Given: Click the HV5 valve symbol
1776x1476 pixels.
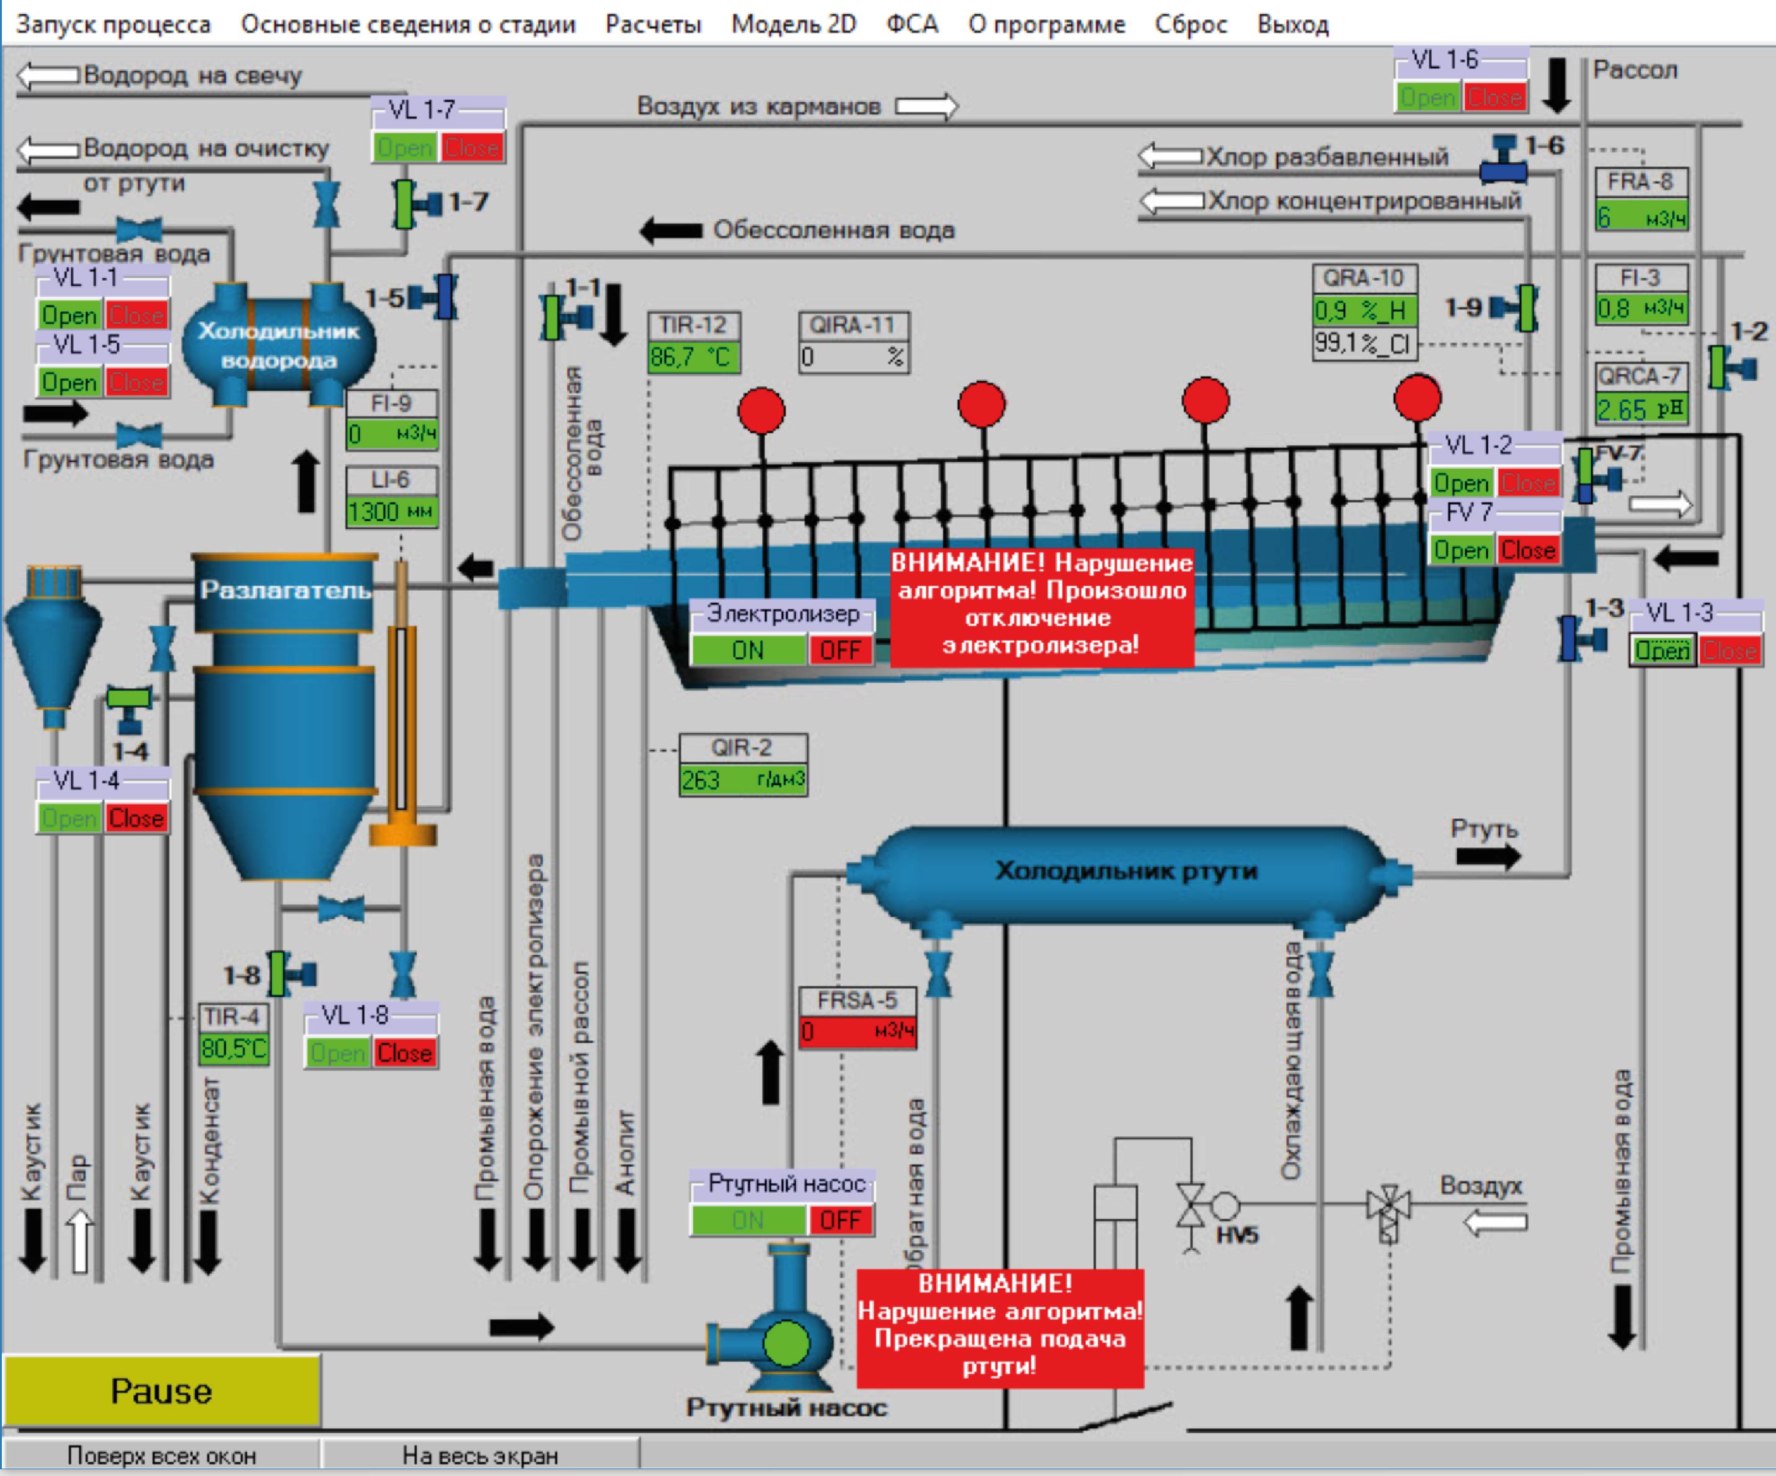Looking at the screenshot, I should click(1191, 1206).
